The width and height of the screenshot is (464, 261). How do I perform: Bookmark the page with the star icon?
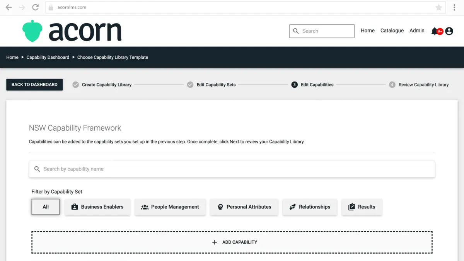coord(438,7)
